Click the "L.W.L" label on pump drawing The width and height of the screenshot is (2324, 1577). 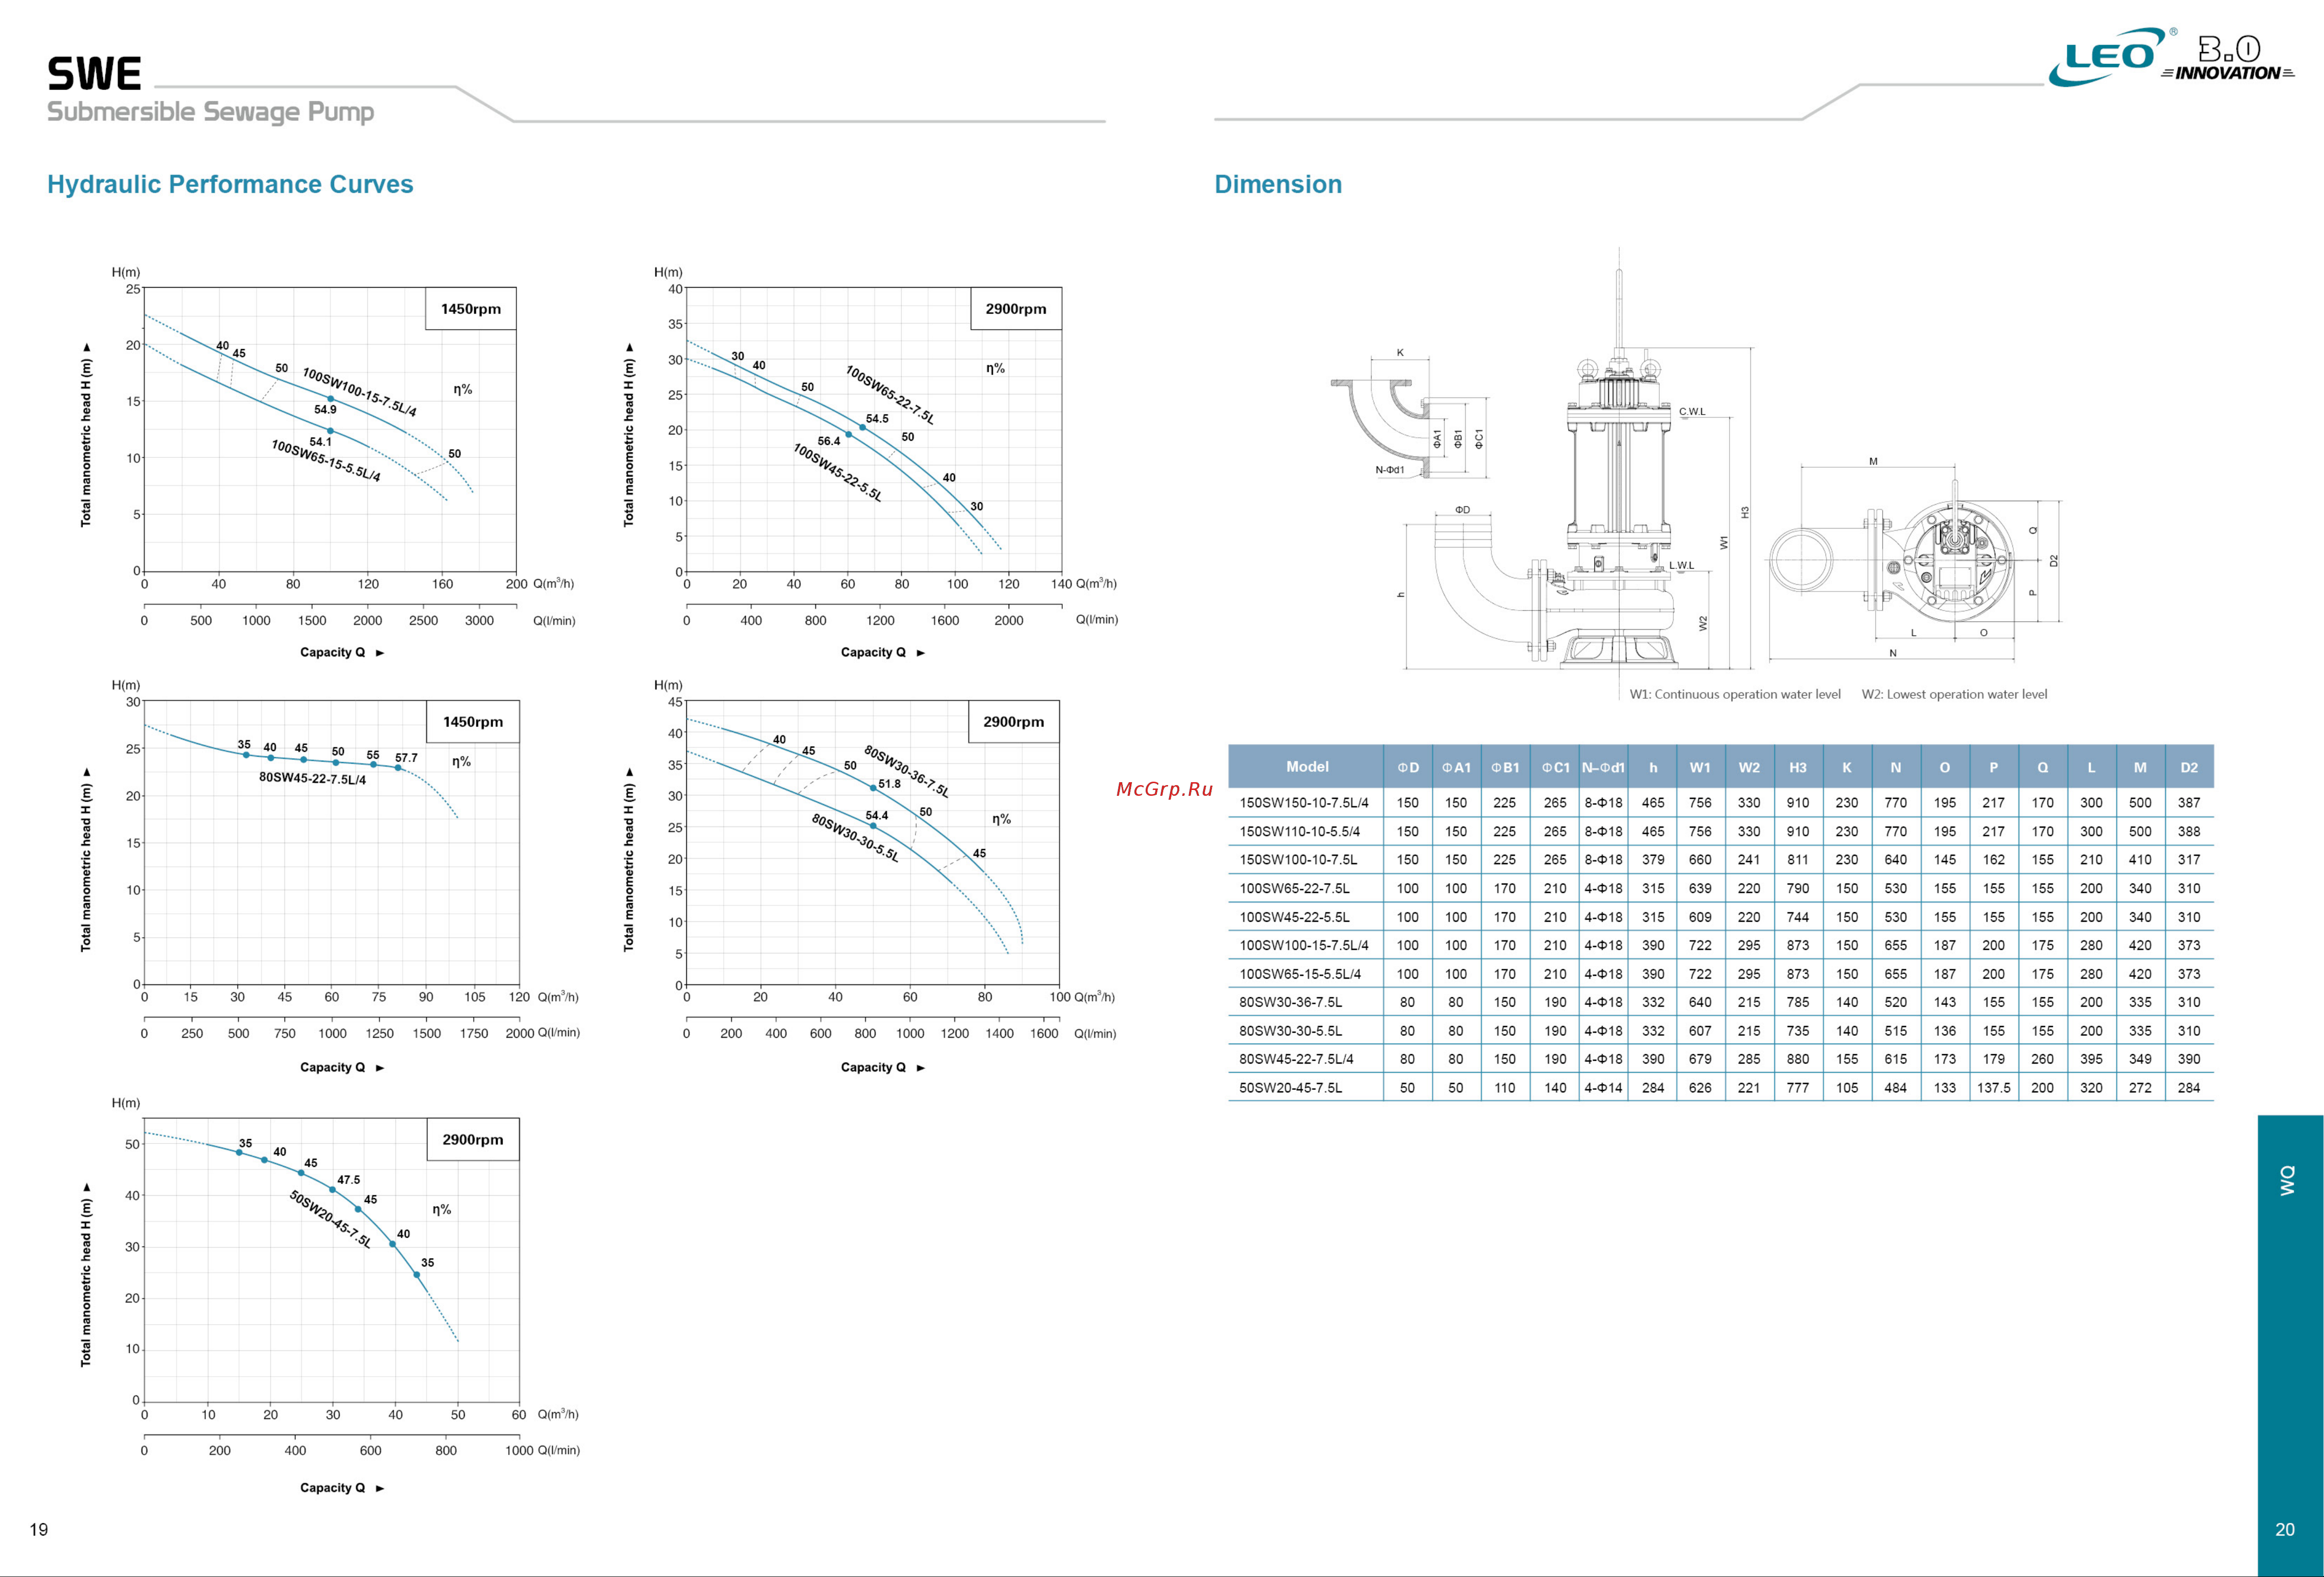tap(1681, 565)
